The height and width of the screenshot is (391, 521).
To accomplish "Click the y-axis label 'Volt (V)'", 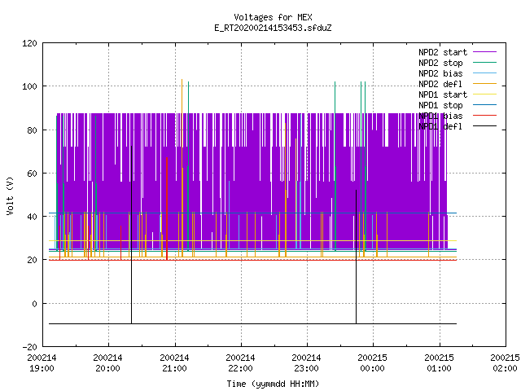I will point(10,195).
